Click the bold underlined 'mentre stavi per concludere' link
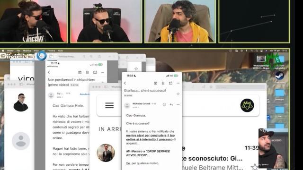The height and width of the screenshot is (170, 303). [151, 137]
